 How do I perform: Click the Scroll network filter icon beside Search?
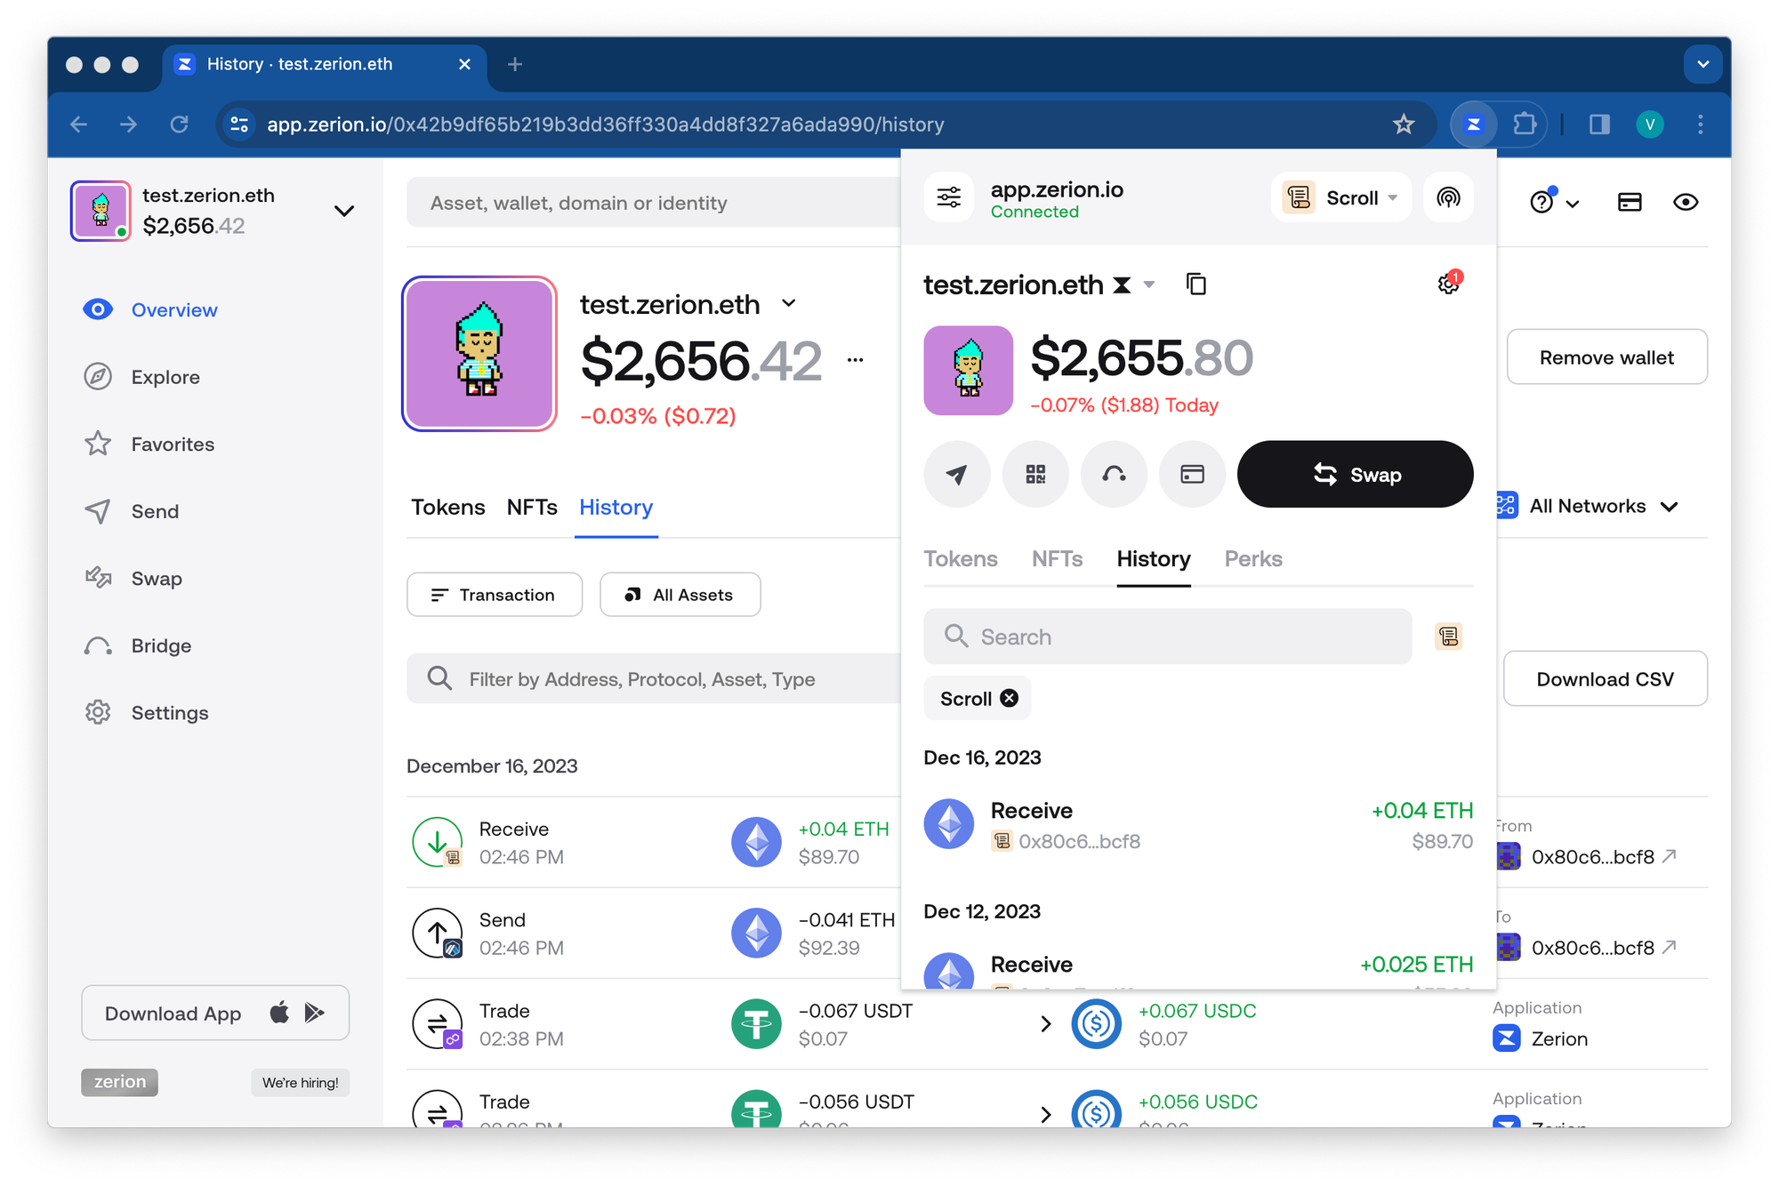coord(1448,637)
